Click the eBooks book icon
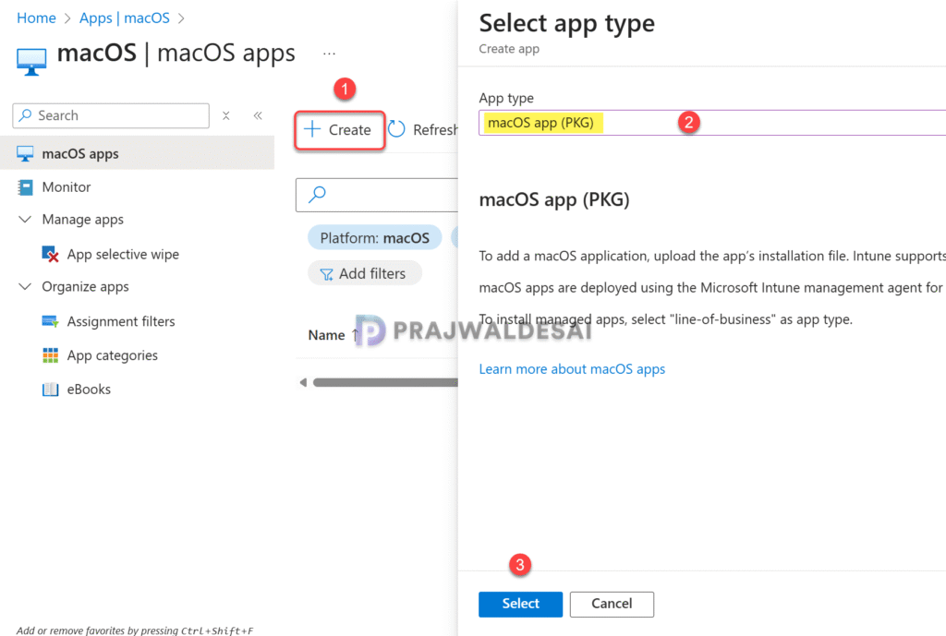The height and width of the screenshot is (636, 946). click(x=50, y=390)
